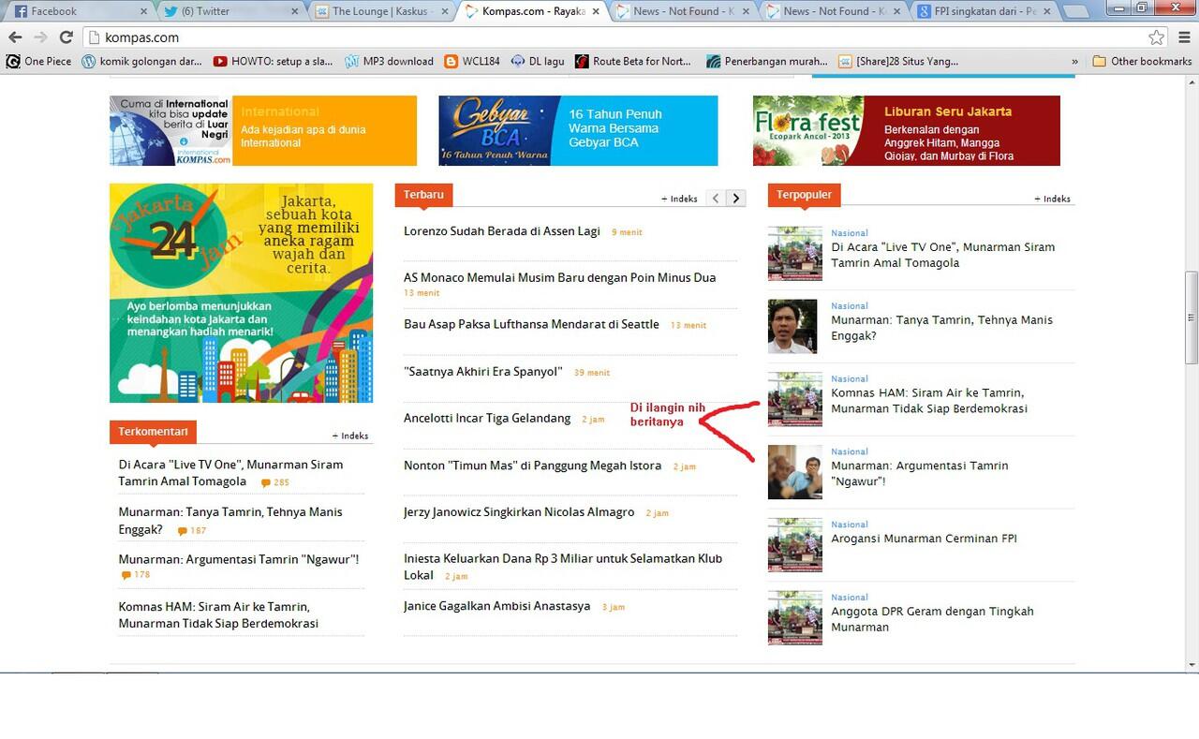Click thumbnail beside Argumentasi Tamrin "Ngawur" in Terpopuler
This screenshot has width=1199, height=739.
[795, 472]
